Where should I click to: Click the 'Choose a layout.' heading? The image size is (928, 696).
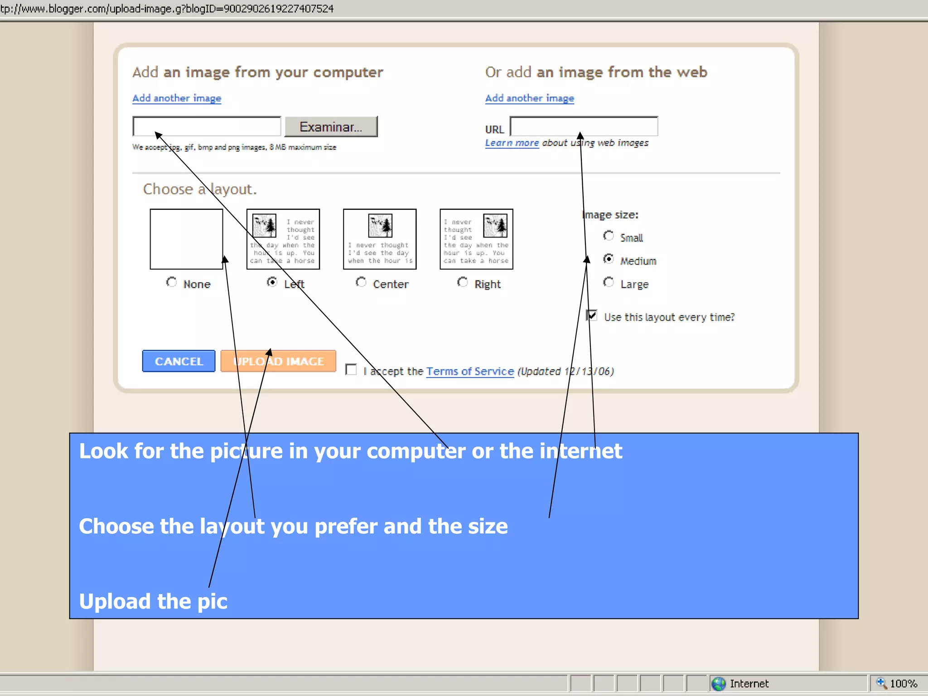pyautogui.click(x=200, y=189)
